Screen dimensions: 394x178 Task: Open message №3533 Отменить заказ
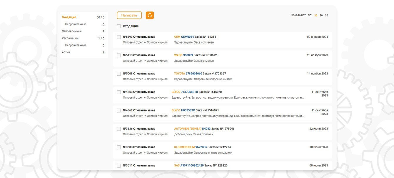139,147
